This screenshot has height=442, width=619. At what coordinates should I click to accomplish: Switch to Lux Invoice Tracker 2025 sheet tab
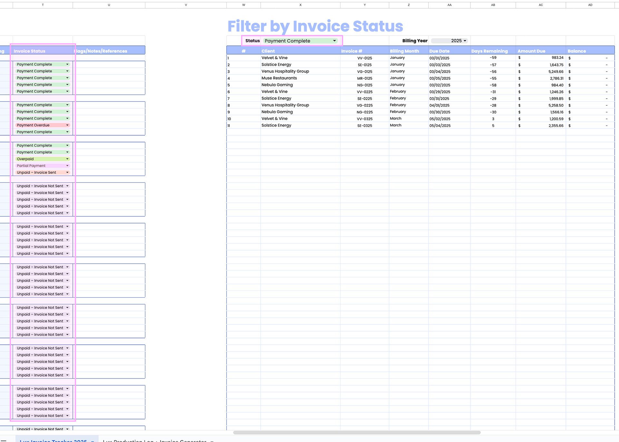(x=53, y=440)
